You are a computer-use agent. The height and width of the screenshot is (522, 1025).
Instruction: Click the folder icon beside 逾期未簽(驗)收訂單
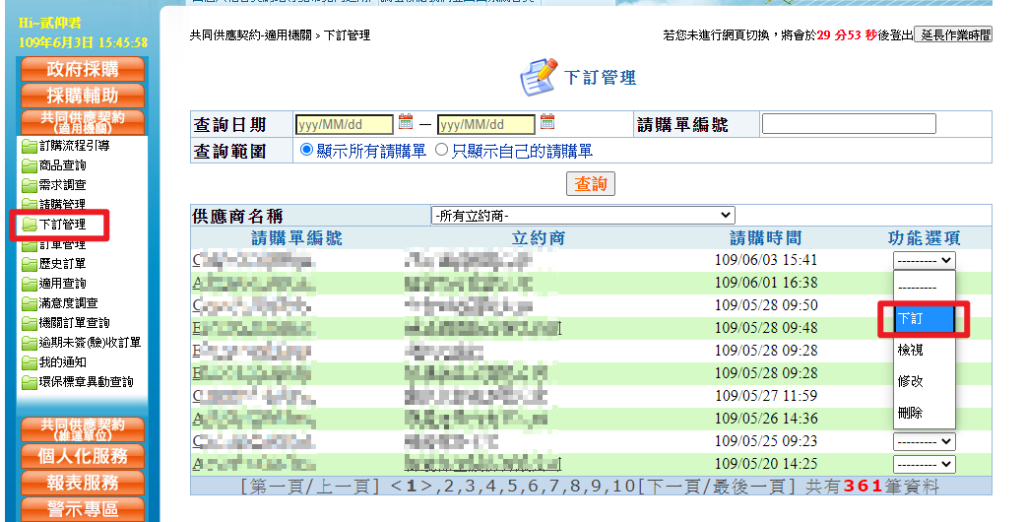[x=29, y=342]
